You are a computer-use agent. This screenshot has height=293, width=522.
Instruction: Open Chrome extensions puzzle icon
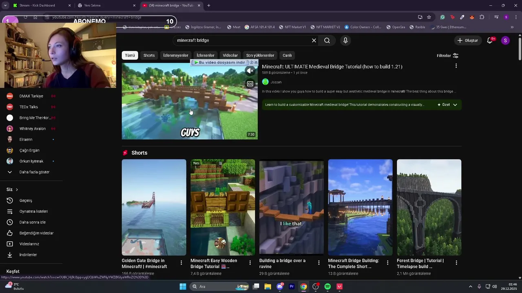[x=482, y=17]
